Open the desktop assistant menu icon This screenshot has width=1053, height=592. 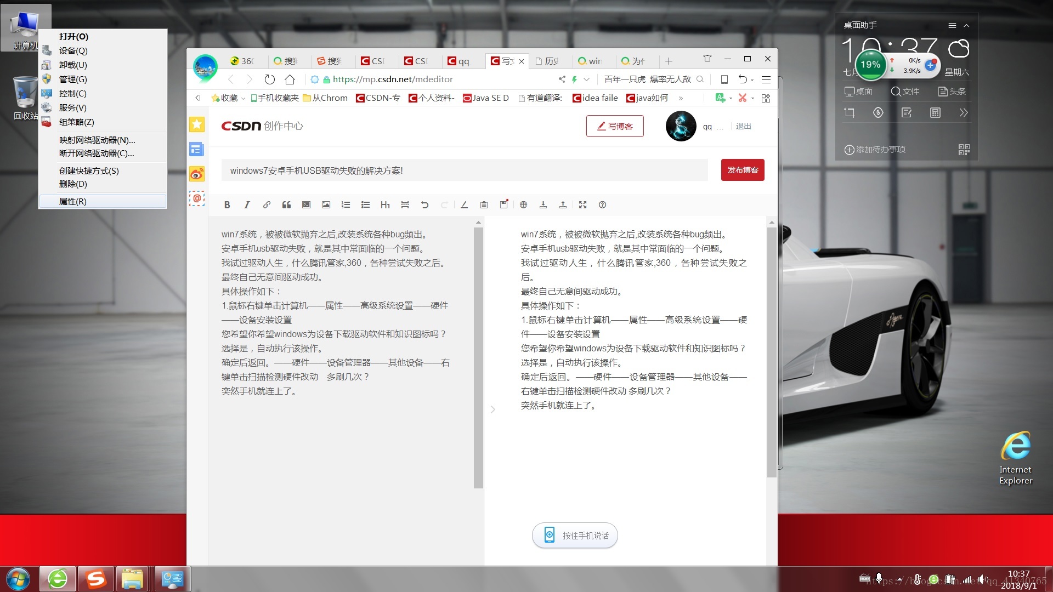[x=952, y=25]
